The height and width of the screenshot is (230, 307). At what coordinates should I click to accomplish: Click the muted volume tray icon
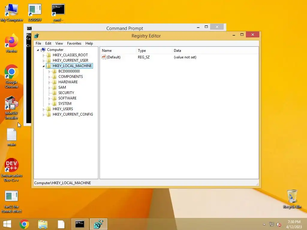click(x=279, y=224)
